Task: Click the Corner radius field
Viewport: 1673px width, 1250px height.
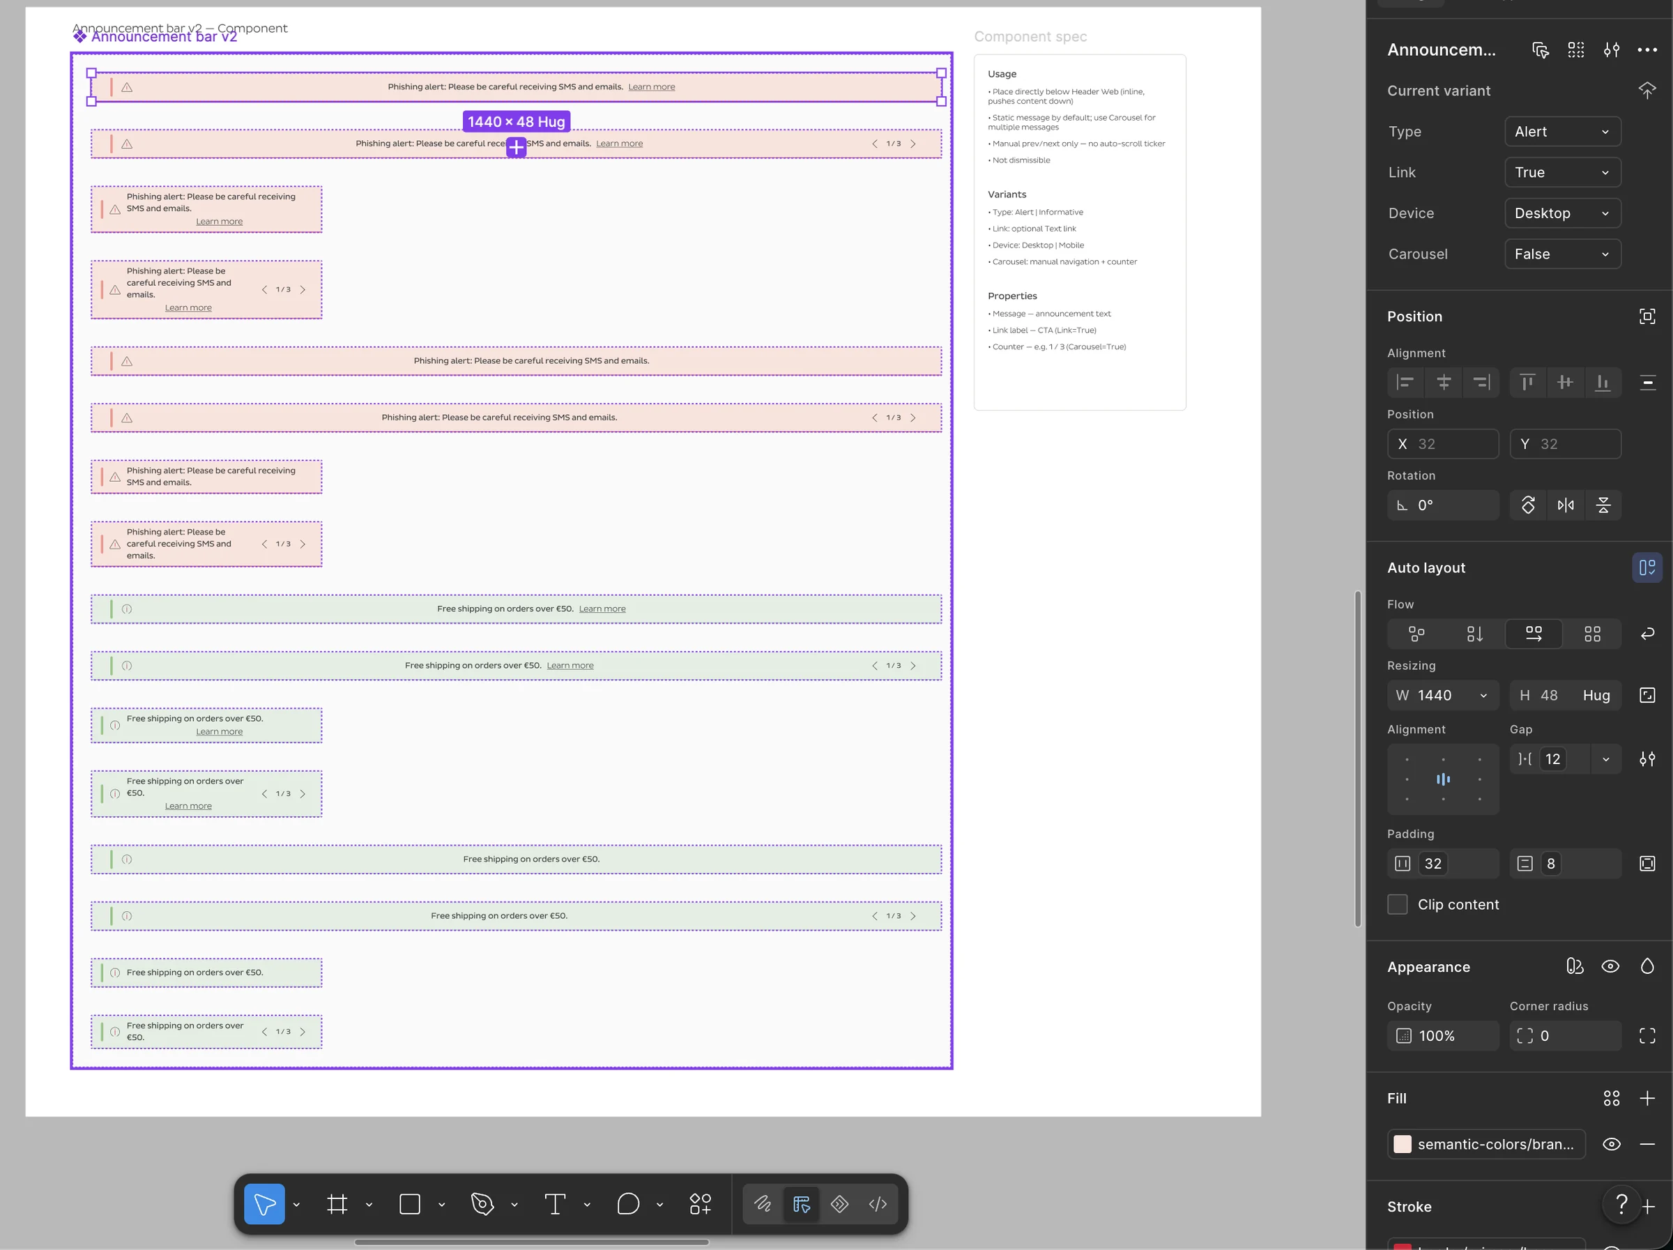Action: [1566, 1036]
